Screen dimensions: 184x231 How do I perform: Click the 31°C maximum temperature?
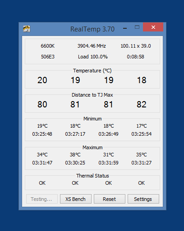coord(108,155)
